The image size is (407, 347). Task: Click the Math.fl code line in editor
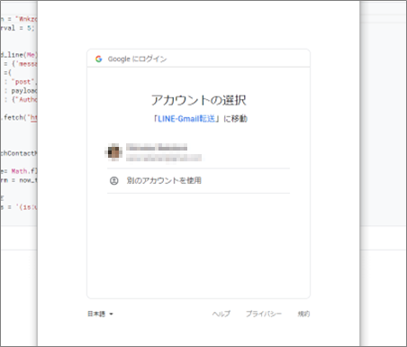click(x=19, y=171)
